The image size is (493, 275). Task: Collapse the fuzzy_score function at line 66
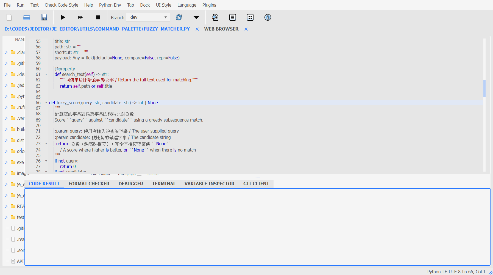click(46, 103)
